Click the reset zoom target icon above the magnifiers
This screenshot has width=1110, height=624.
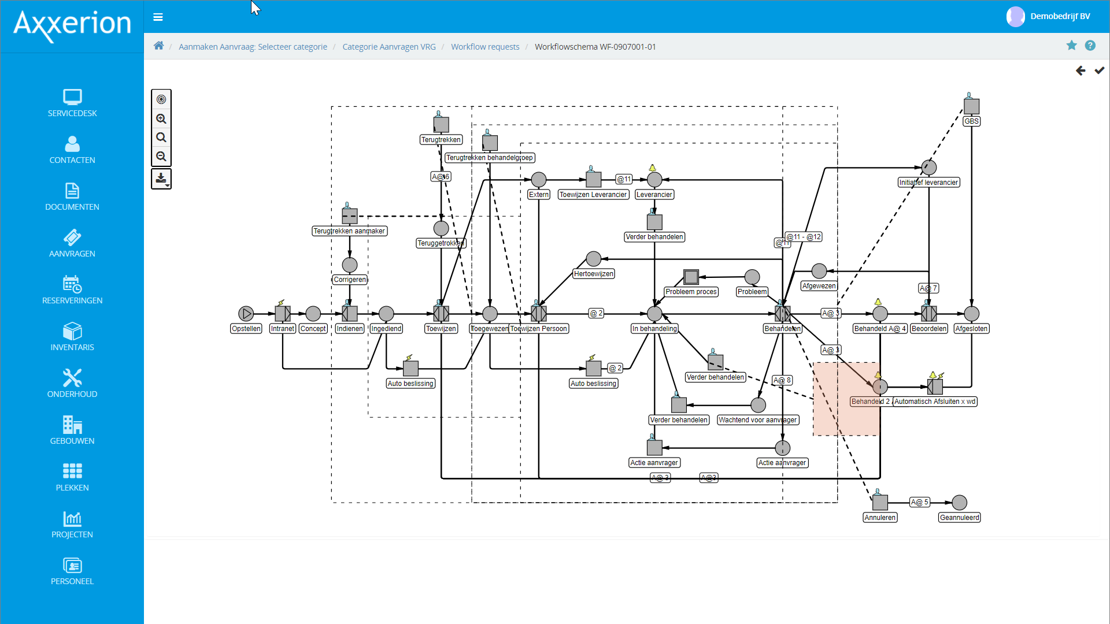(x=161, y=99)
